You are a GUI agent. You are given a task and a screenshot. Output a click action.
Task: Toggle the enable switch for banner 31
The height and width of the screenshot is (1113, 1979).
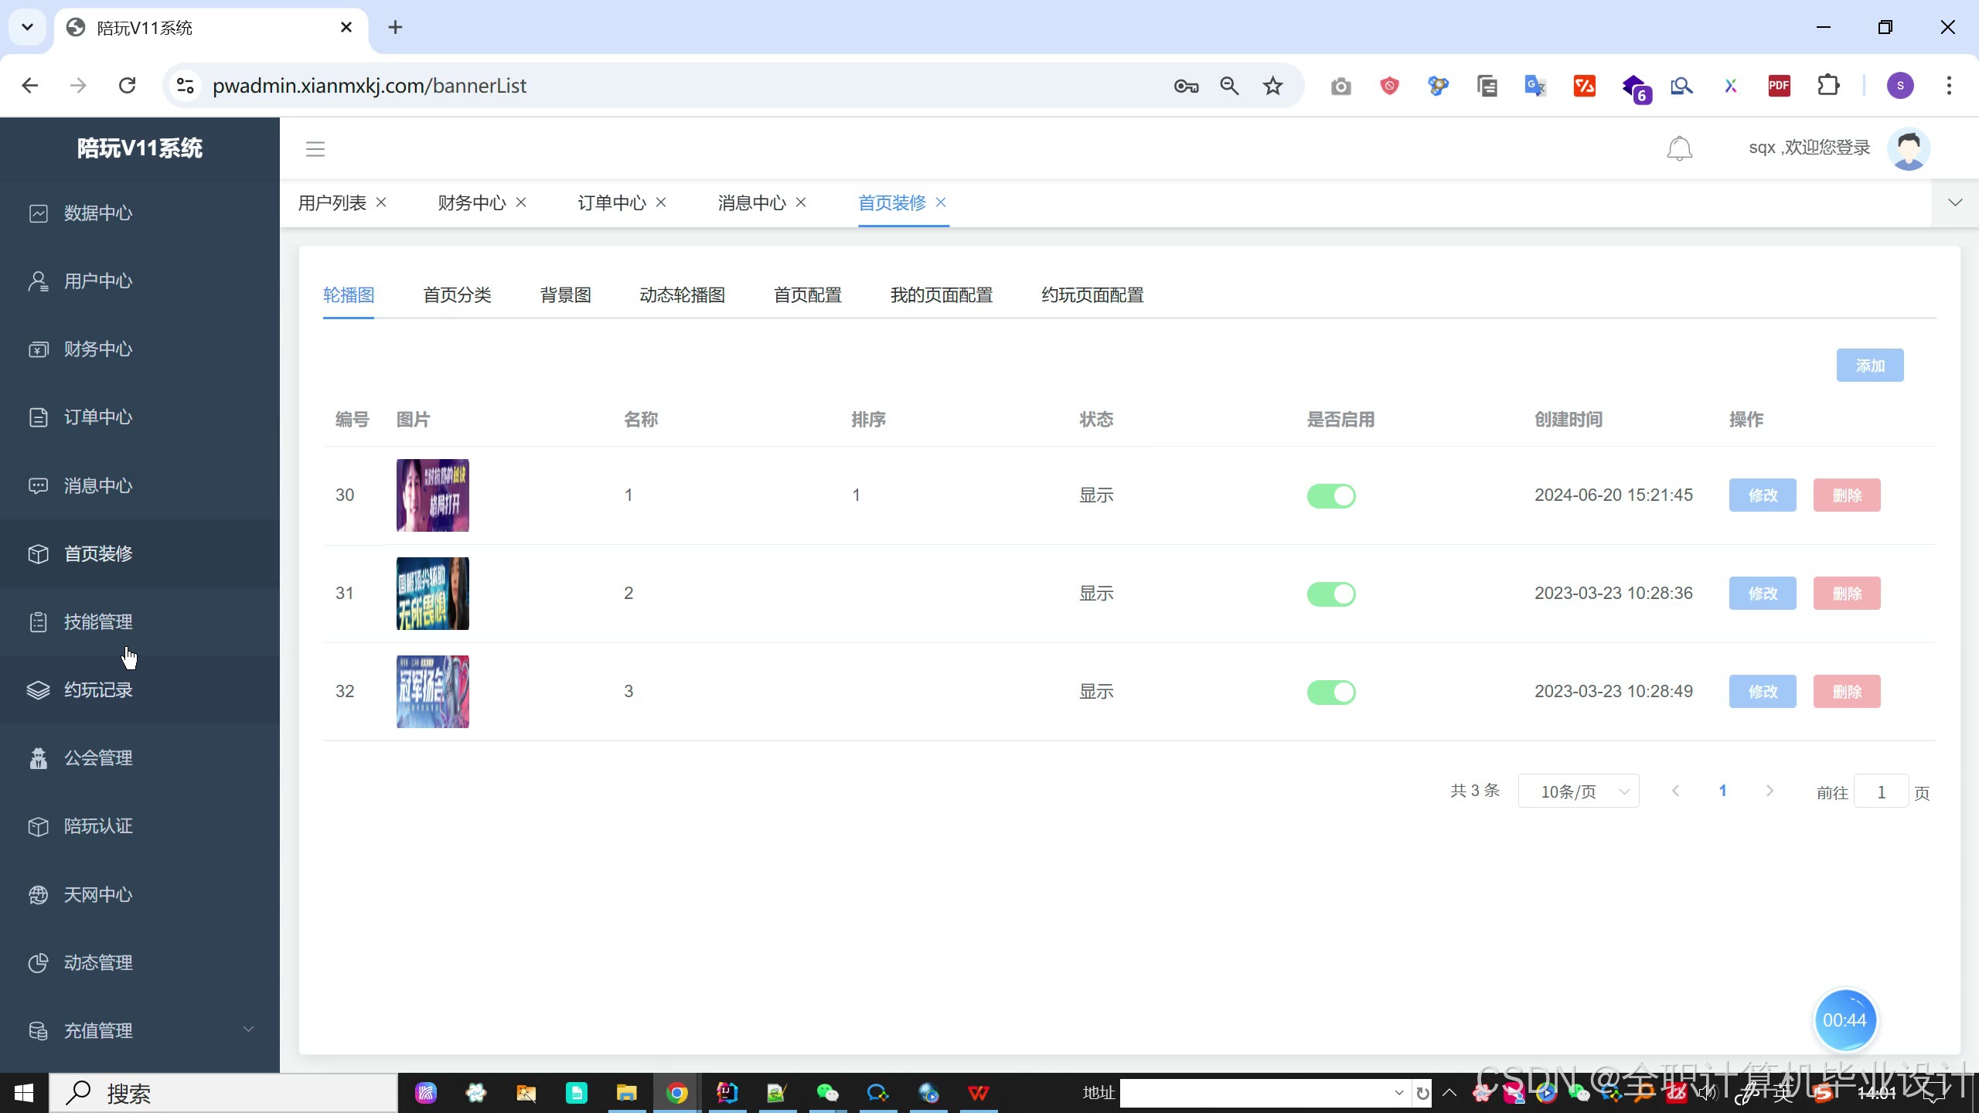tap(1331, 594)
